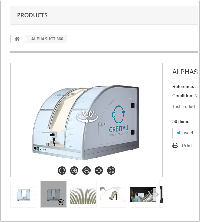The image size is (200, 222).
Task: Click the main product image viewer
Action: click(x=87, y=120)
